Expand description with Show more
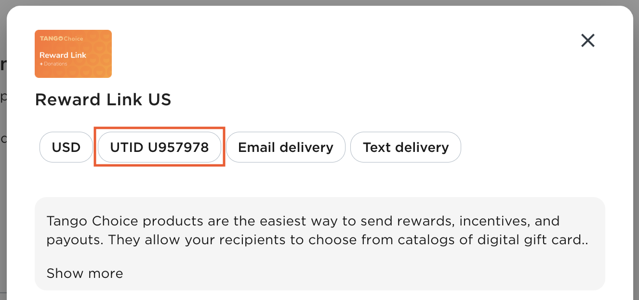 85,274
